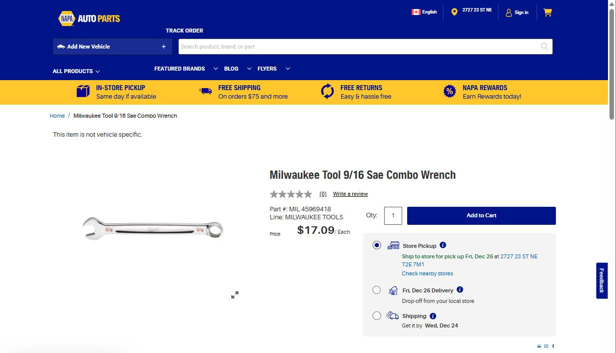Select the Fri, Dec 26 Delivery option
This screenshot has height=353, width=616.
coord(377,290)
